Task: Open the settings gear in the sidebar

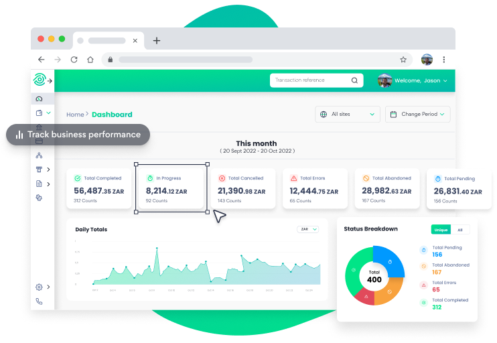Action: click(x=39, y=287)
